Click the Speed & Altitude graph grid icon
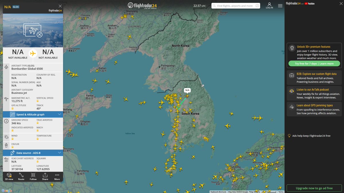 tap(13, 114)
